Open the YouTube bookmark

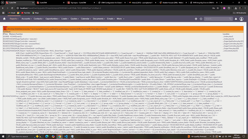coord(26,13)
